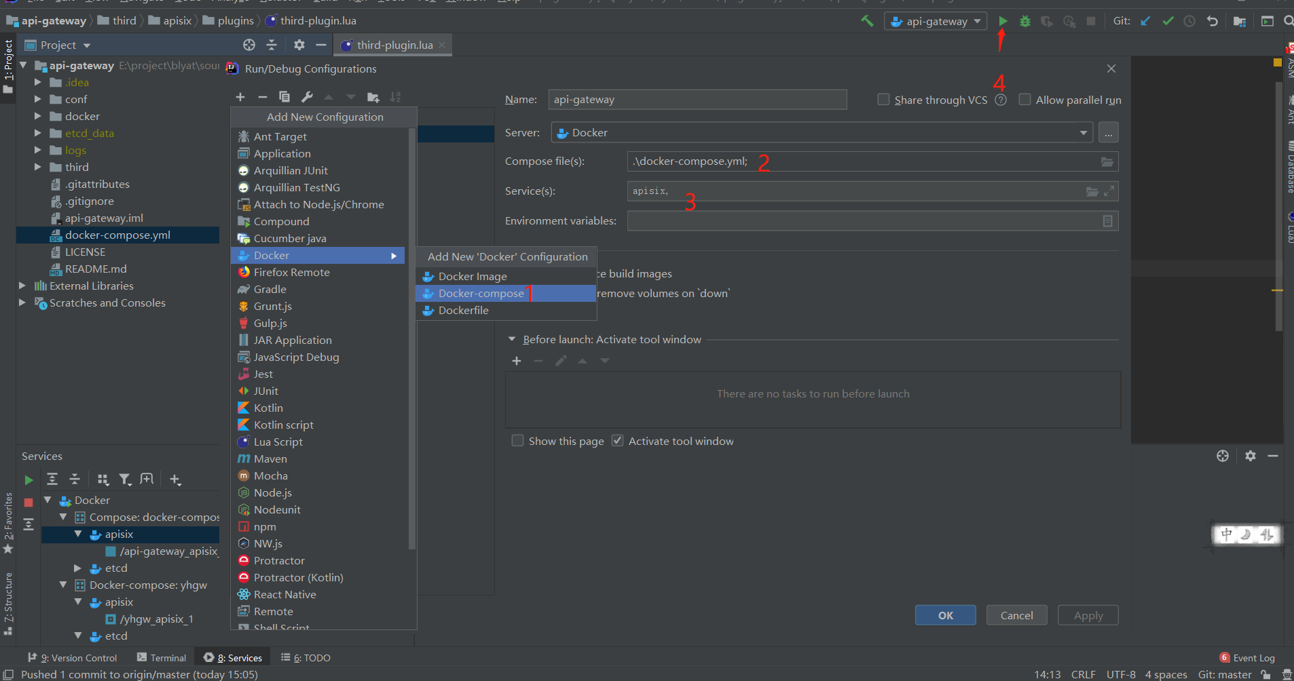Edit templates wrench icon
This screenshot has width=1294, height=681.
307,97
